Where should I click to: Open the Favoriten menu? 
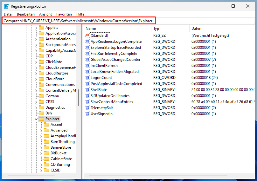tap(64, 14)
